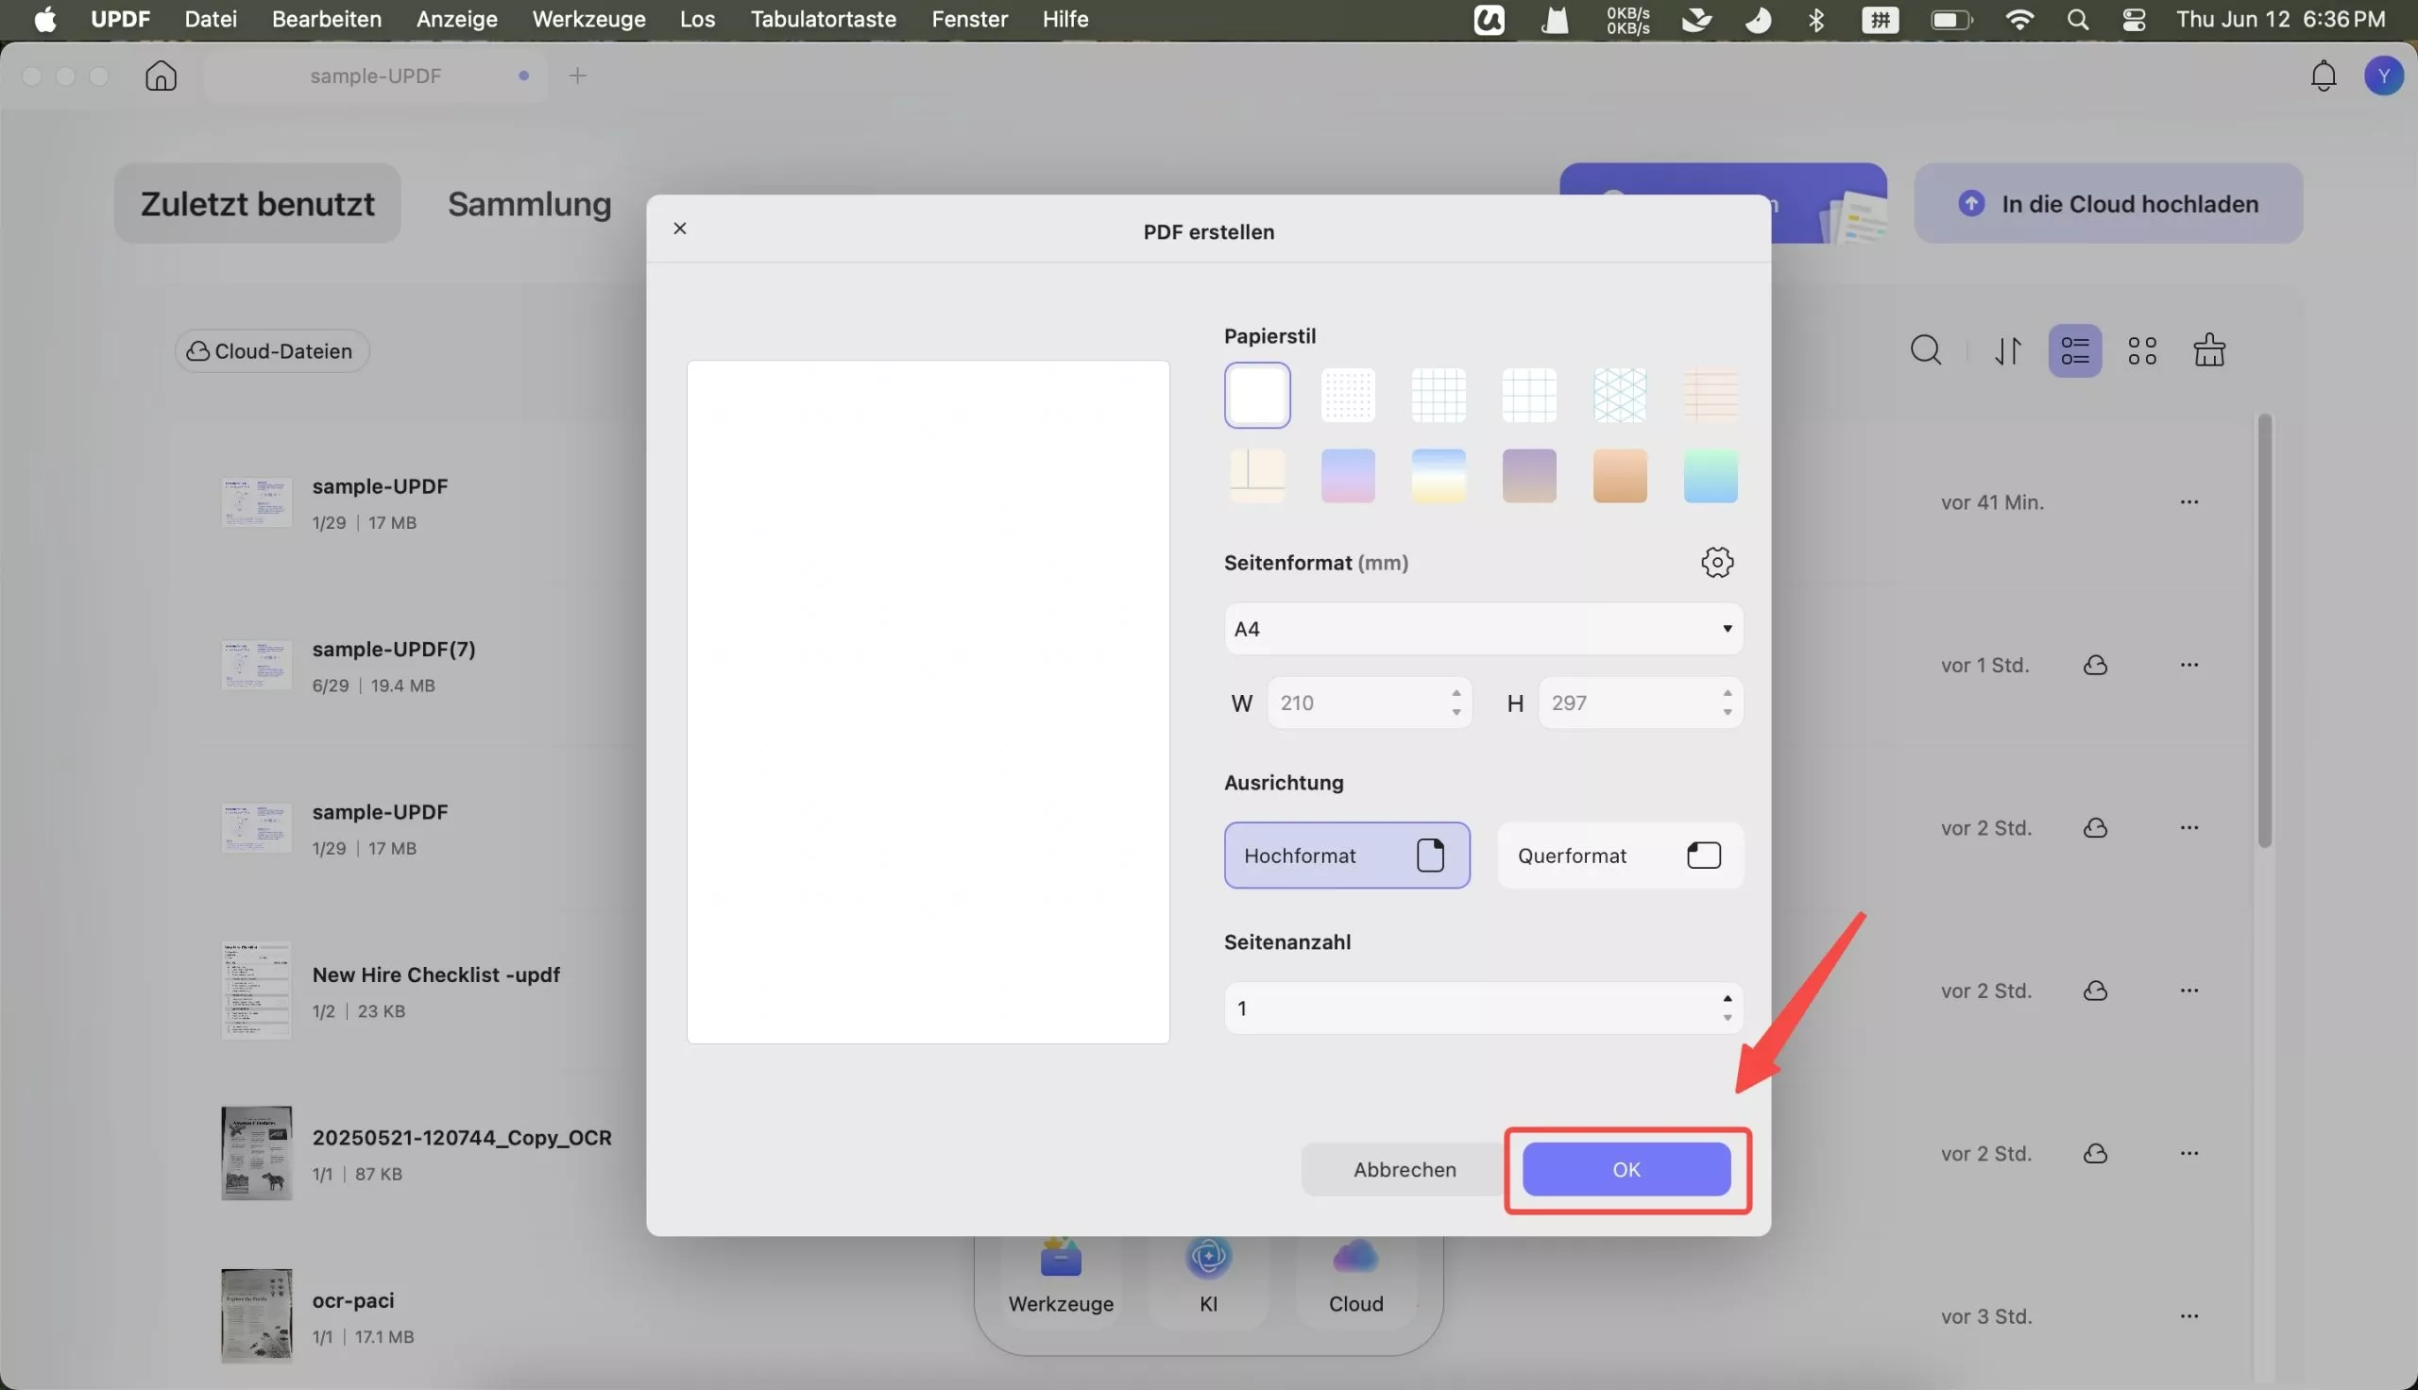Image resolution: width=2418 pixels, height=1390 pixels.
Task: Select the blank white paper style
Action: tap(1256, 396)
